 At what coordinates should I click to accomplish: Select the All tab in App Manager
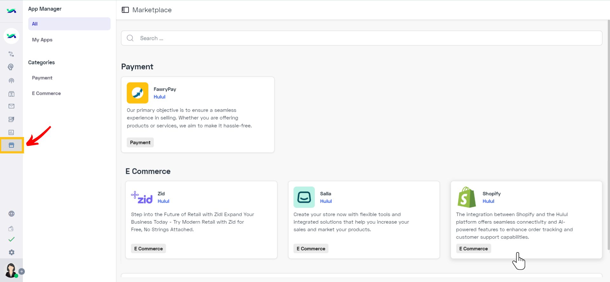tap(69, 24)
